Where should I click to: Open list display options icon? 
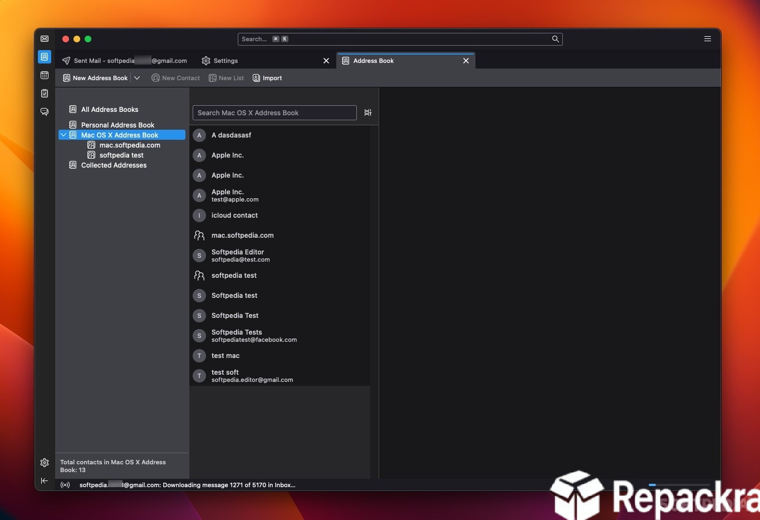367,112
